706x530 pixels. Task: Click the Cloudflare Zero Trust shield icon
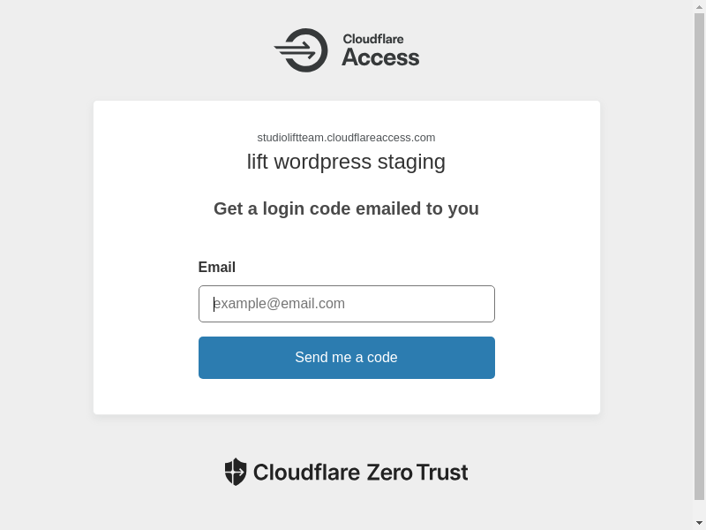(235, 472)
